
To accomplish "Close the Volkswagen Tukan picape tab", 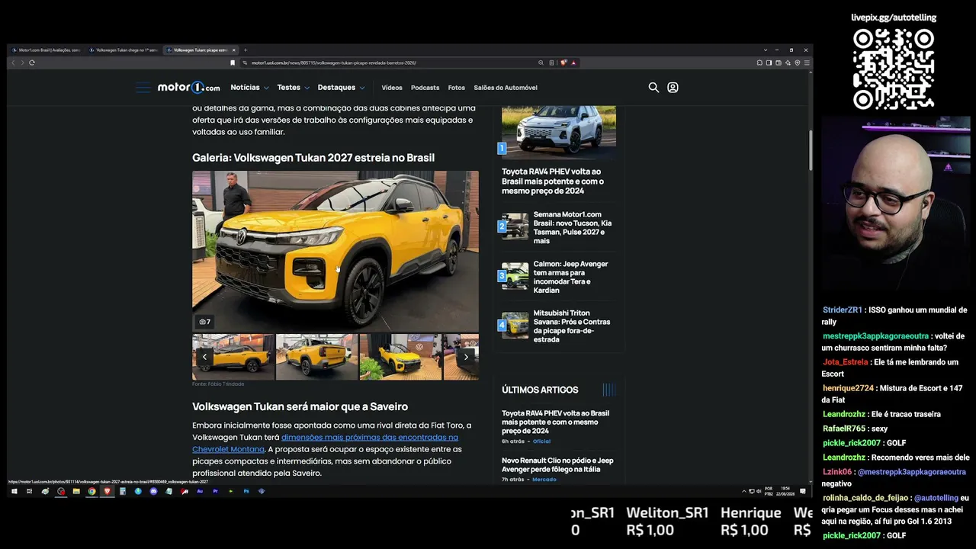I will pyautogui.click(x=234, y=50).
